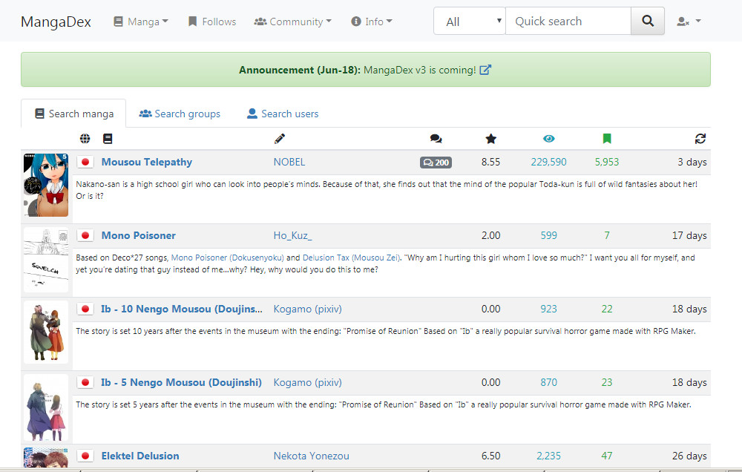Go to MangaDex home logo
Image resolution: width=742 pixels, height=472 pixels.
click(x=56, y=22)
